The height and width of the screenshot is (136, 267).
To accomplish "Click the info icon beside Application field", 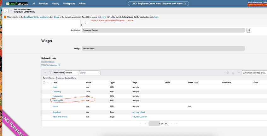I will pos(249,30).
